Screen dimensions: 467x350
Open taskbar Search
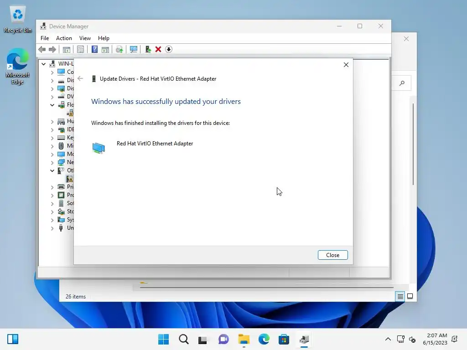[x=183, y=339]
